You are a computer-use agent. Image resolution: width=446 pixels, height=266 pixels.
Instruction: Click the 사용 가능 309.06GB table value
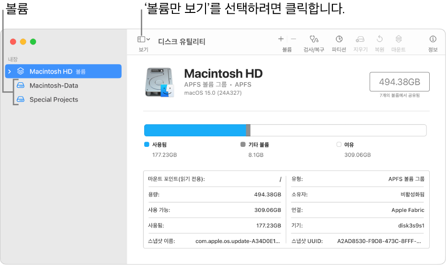(x=267, y=210)
